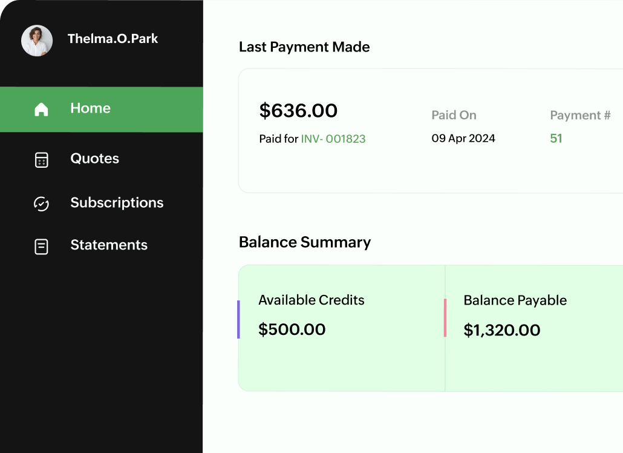Click the Statements document icon

(x=41, y=246)
